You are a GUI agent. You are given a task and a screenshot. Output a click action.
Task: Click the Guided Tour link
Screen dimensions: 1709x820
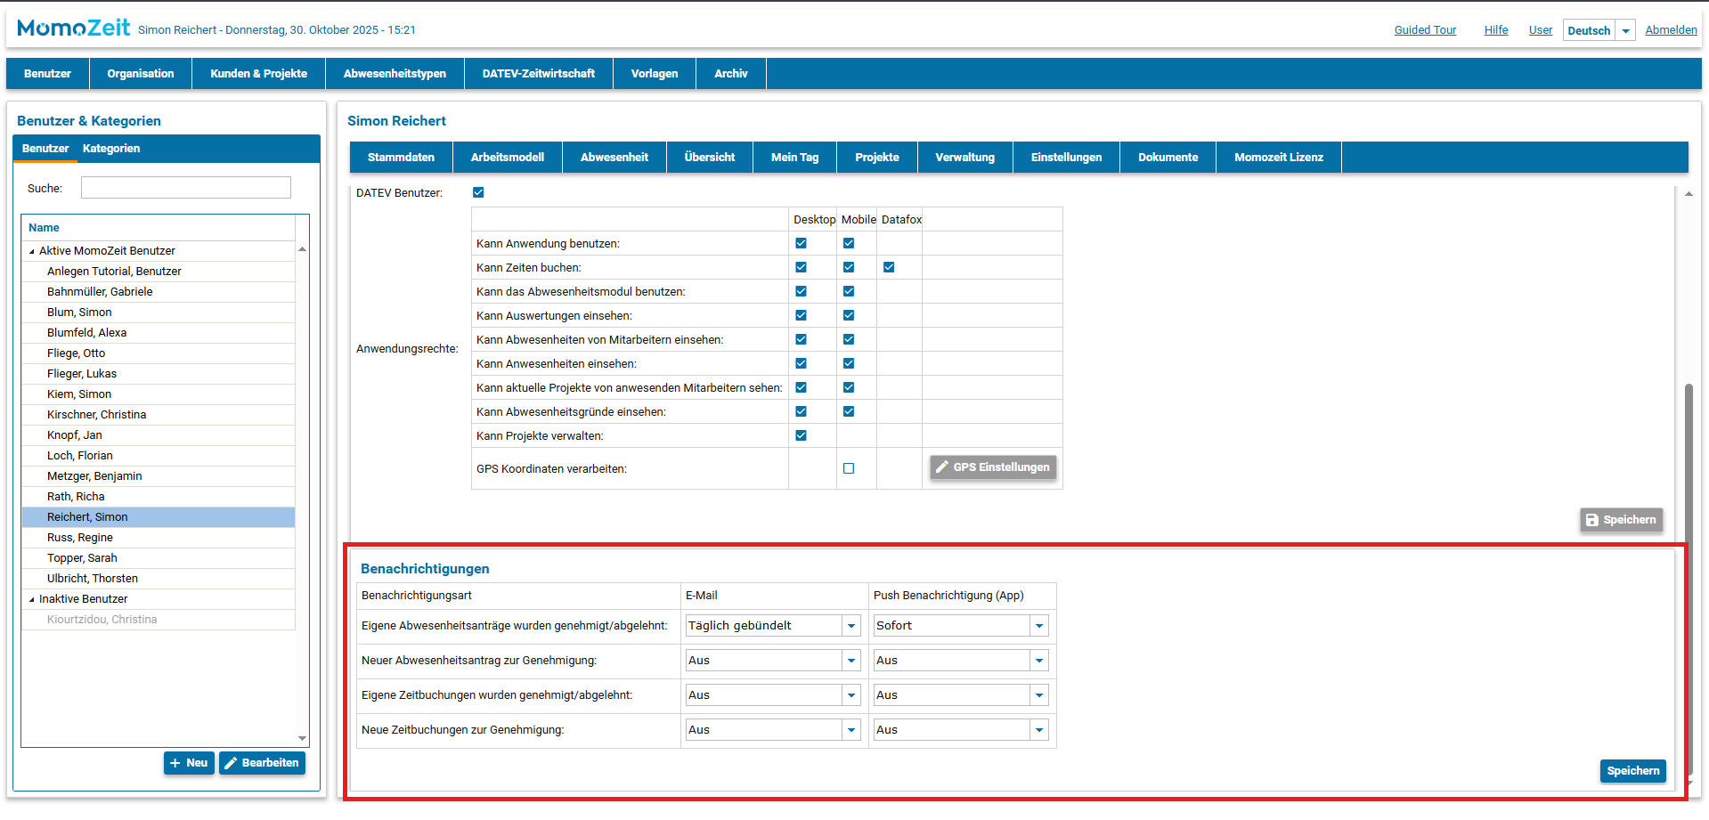[1425, 30]
